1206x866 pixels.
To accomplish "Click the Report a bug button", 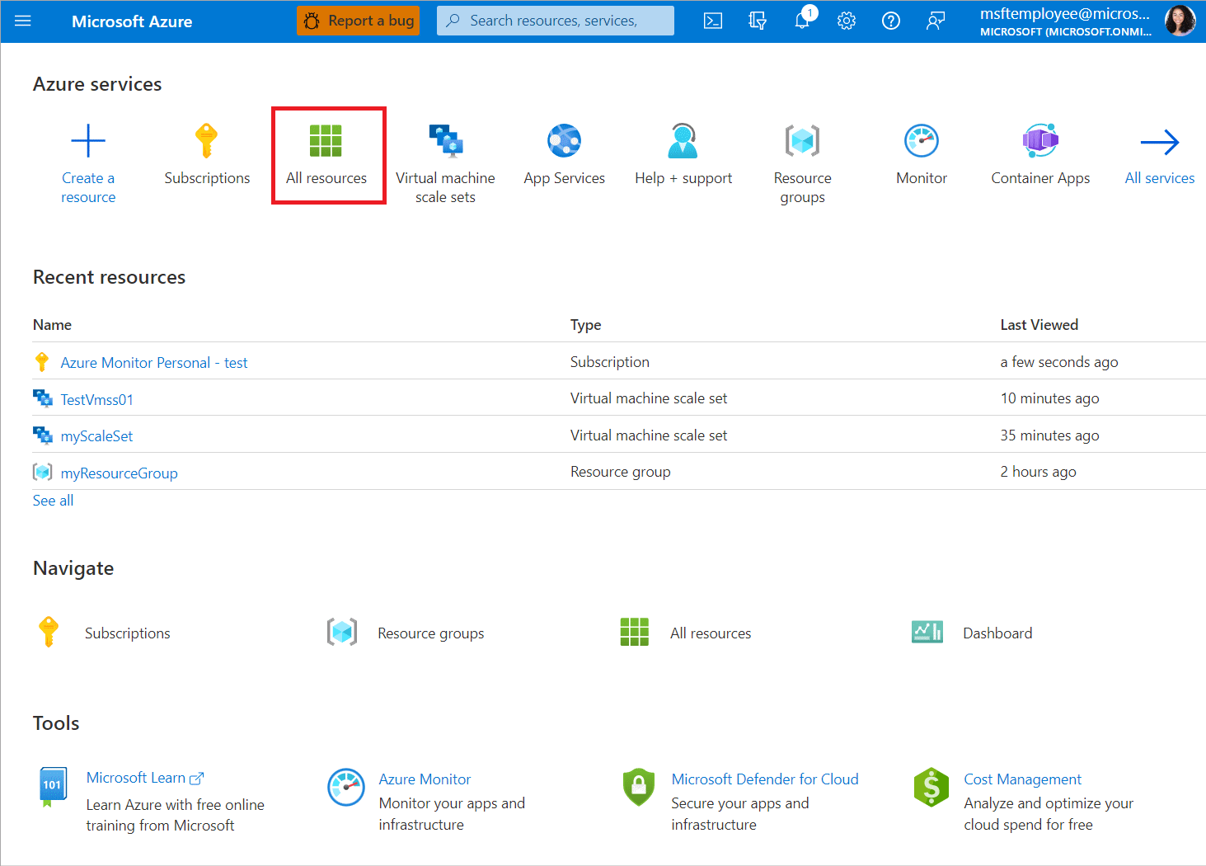I will pos(359,21).
